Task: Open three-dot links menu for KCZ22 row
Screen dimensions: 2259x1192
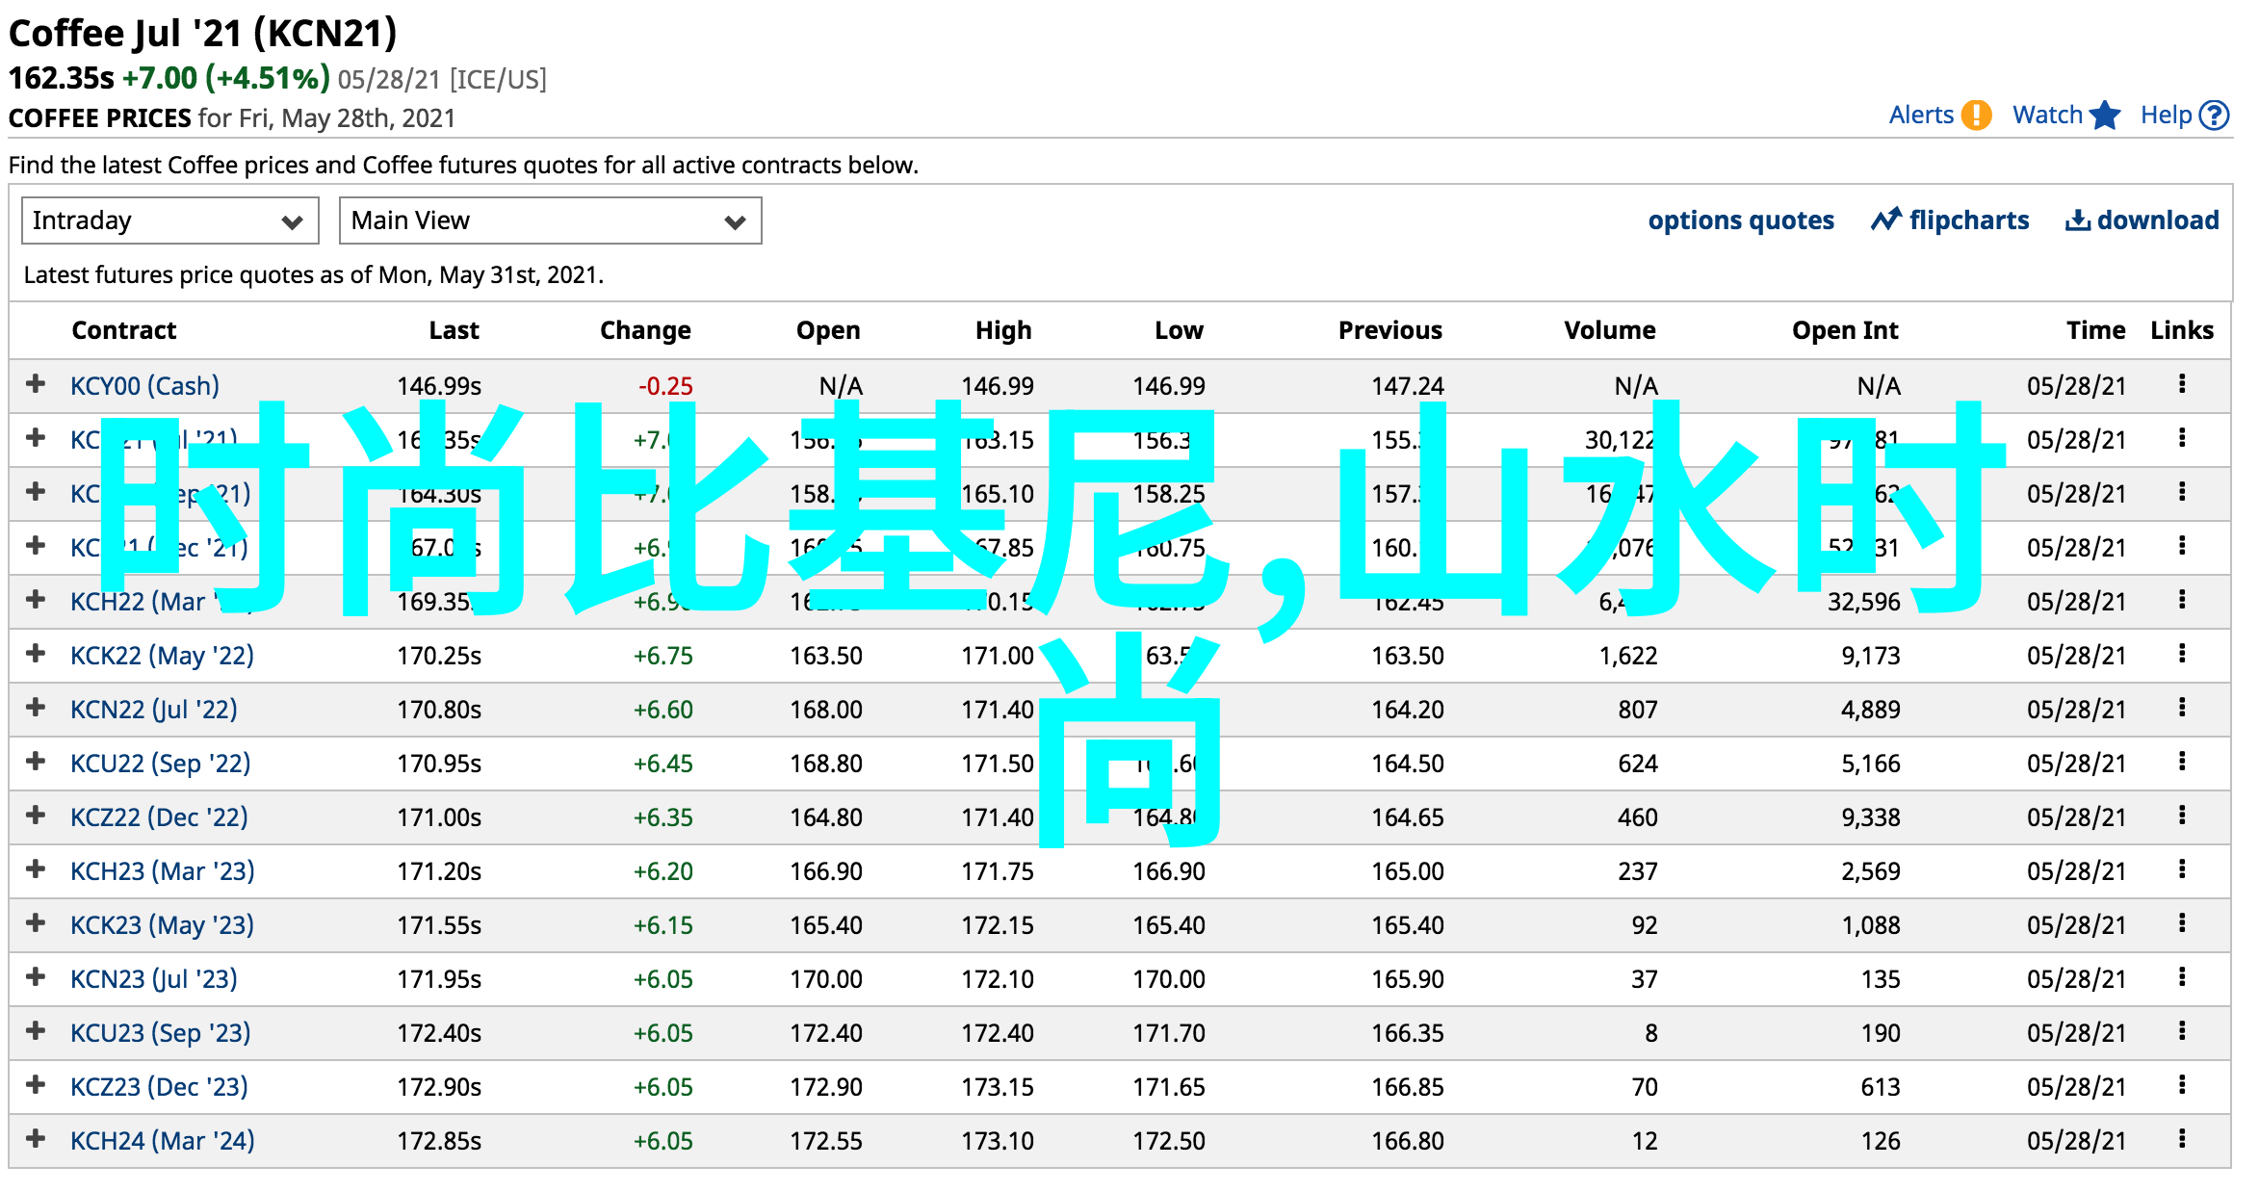Action: (x=2181, y=816)
